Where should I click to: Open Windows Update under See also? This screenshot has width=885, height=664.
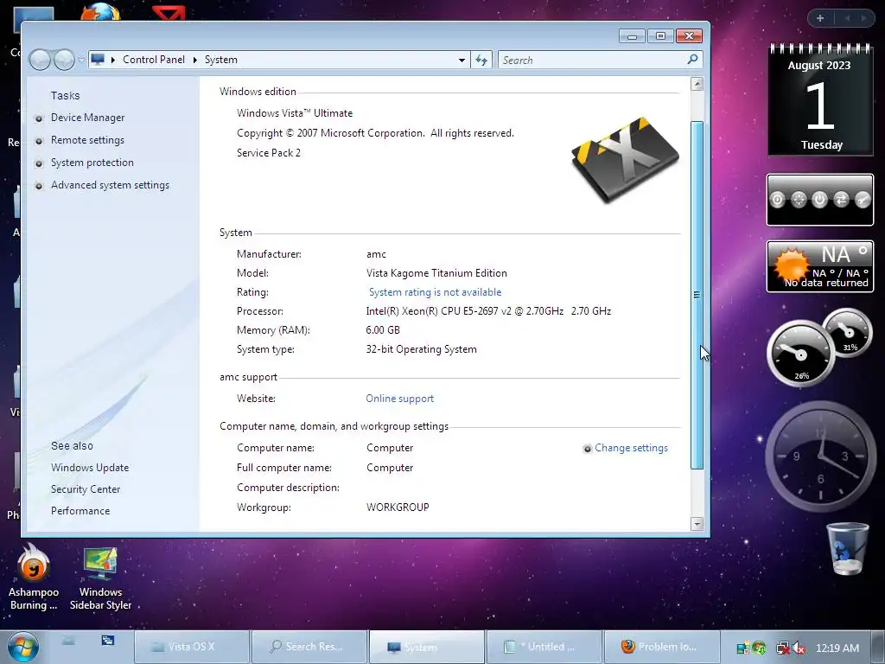(90, 468)
